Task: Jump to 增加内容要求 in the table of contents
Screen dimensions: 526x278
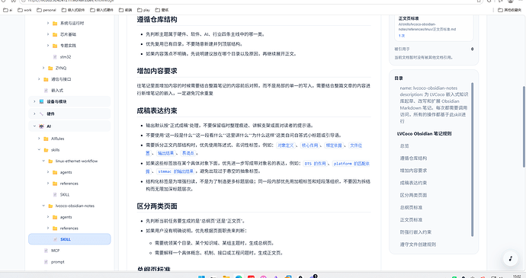Action: click(413, 171)
